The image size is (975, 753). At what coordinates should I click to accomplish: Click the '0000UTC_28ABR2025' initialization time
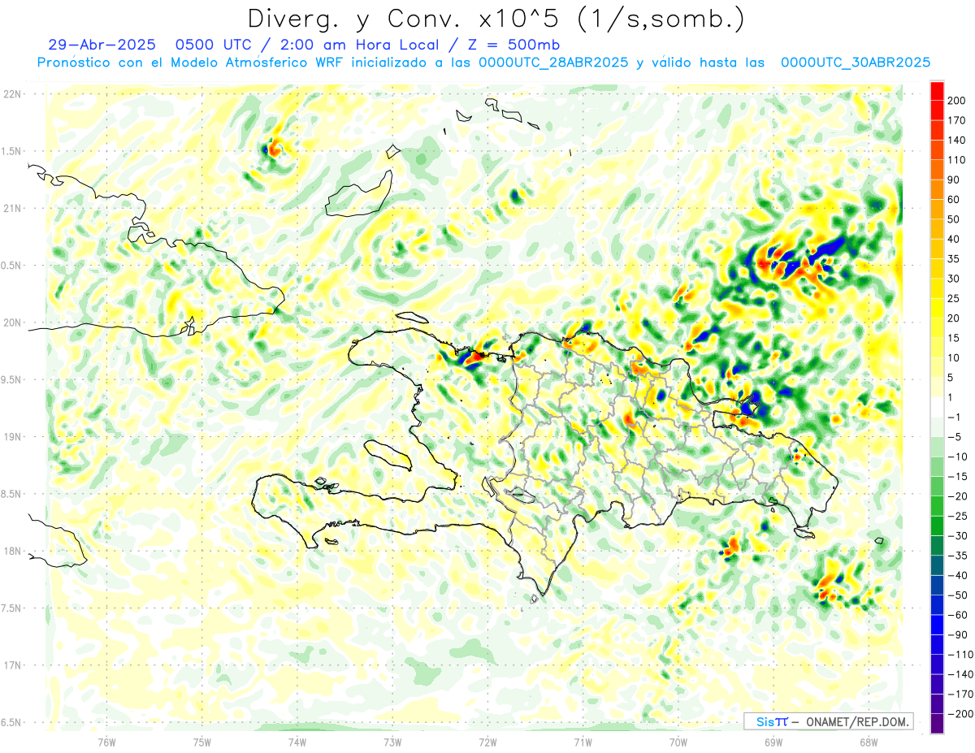pos(553,63)
